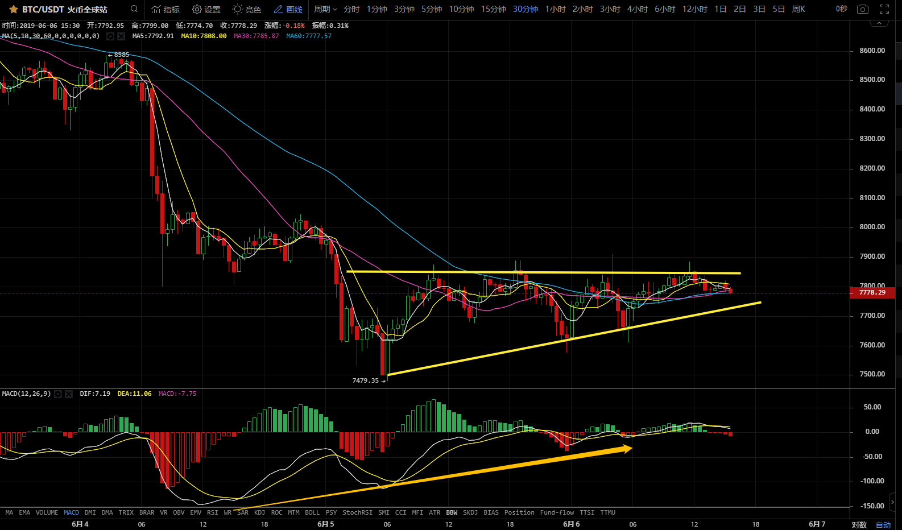Screen dimensions: 902x530
Task: Open the 指标 indicators menu
Action: pos(165,9)
